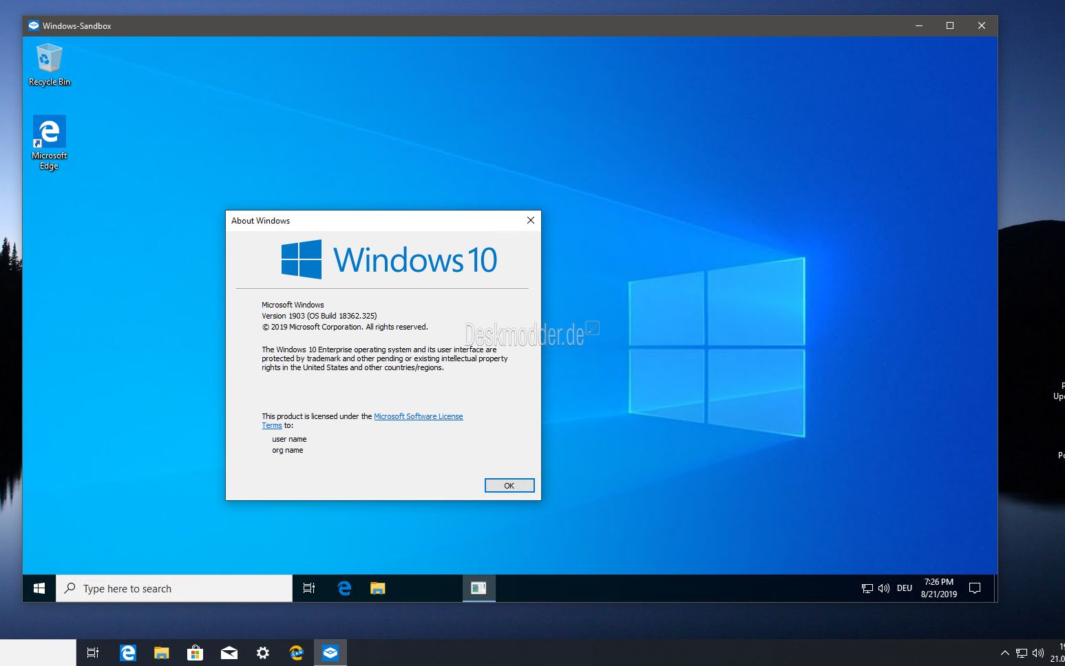Open Task View in the sandbox taskbar
Viewport: 1065px width, 666px height.
tap(309, 588)
